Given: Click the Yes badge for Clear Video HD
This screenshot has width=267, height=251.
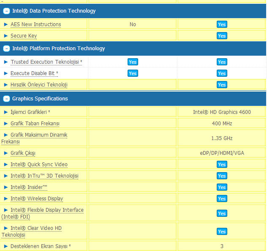Looking at the screenshot, I should (222, 232).
